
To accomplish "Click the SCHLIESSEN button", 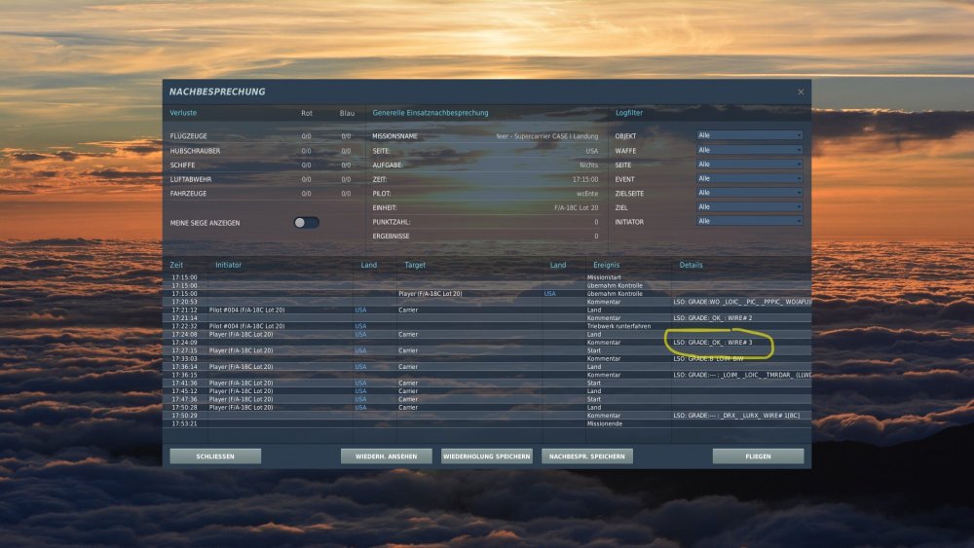I will 215,456.
